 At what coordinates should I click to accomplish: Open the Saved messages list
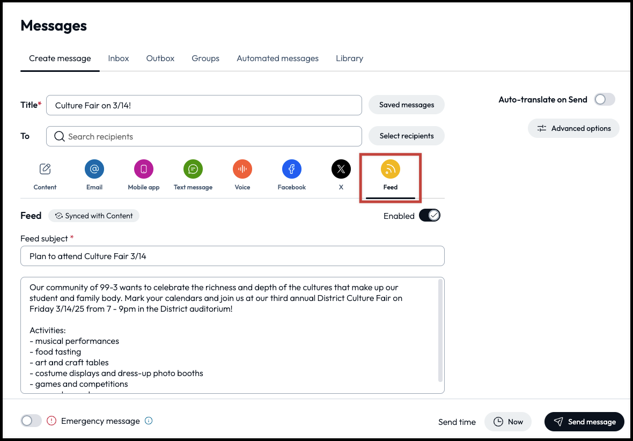(x=406, y=105)
